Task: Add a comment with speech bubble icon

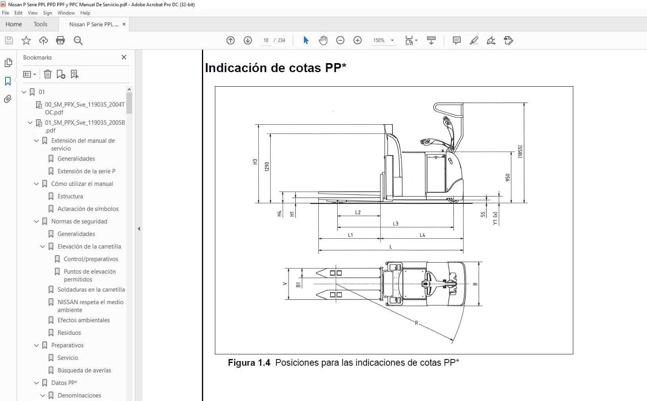Action: pos(457,40)
